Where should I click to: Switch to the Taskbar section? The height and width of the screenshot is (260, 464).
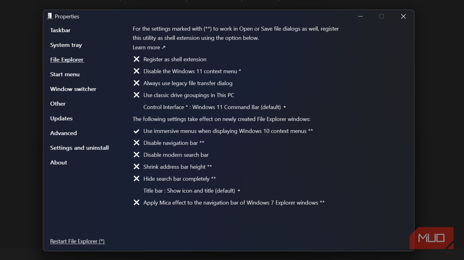[x=60, y=30]
